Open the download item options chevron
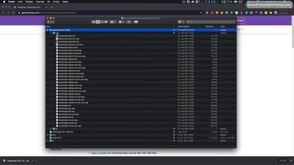294x165 pixels. 33,161
